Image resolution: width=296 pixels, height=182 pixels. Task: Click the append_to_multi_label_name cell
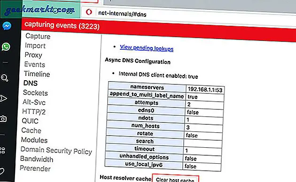point(147,95)
